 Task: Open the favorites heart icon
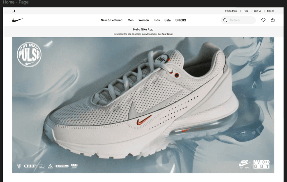tap(263, 20)
